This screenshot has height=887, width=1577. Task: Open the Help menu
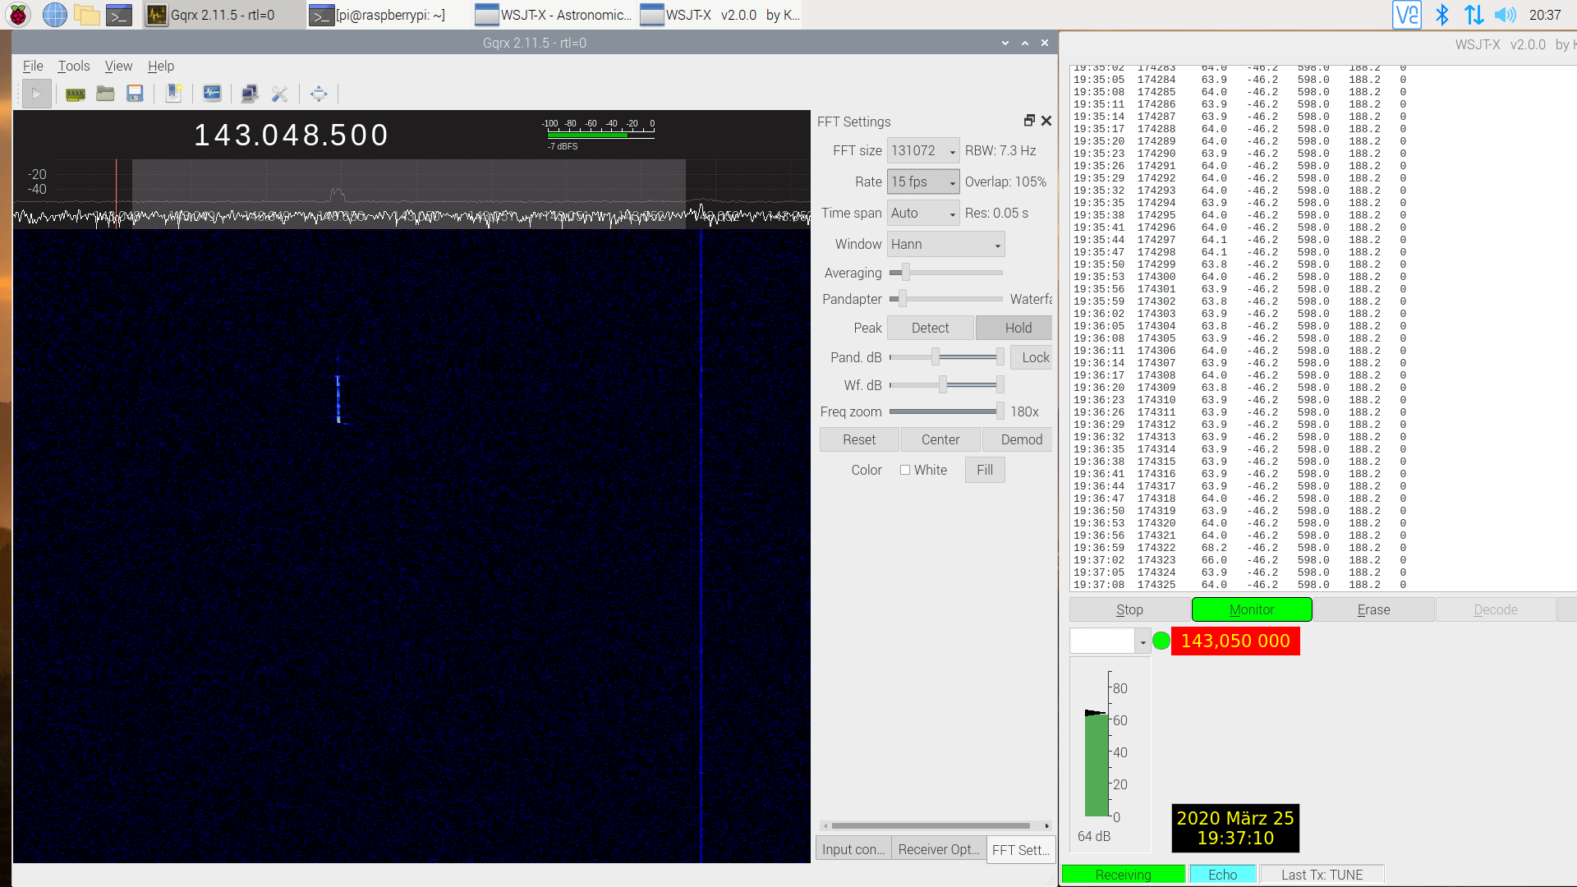pos(161,66)
